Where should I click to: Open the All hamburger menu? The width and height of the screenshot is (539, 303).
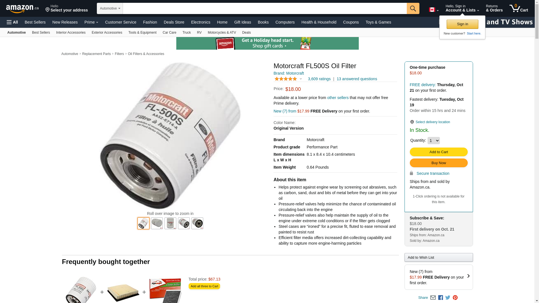pos(12,22)
